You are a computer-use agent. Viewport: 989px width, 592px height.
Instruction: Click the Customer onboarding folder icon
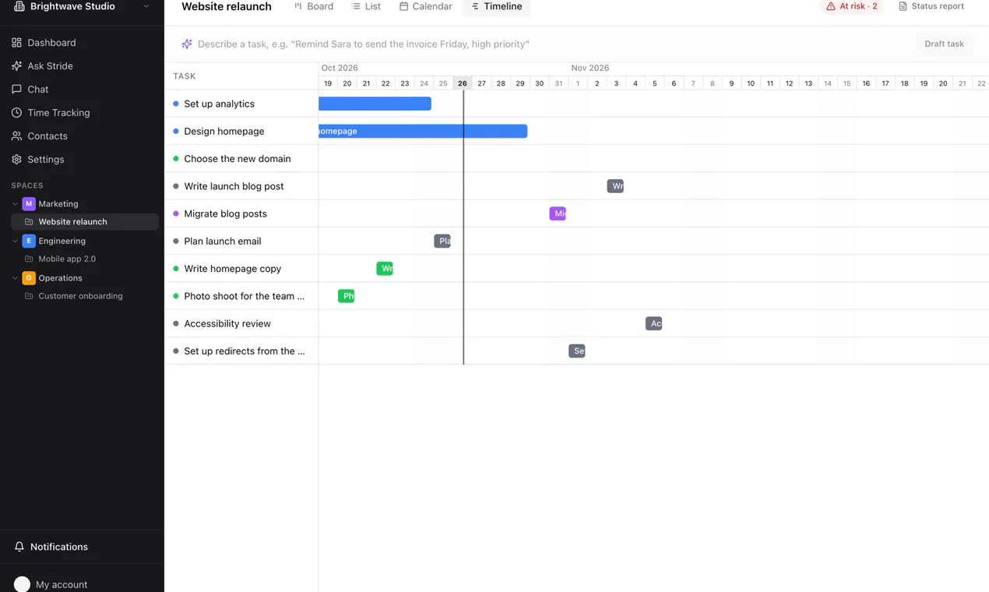click(x=29, y=296)
